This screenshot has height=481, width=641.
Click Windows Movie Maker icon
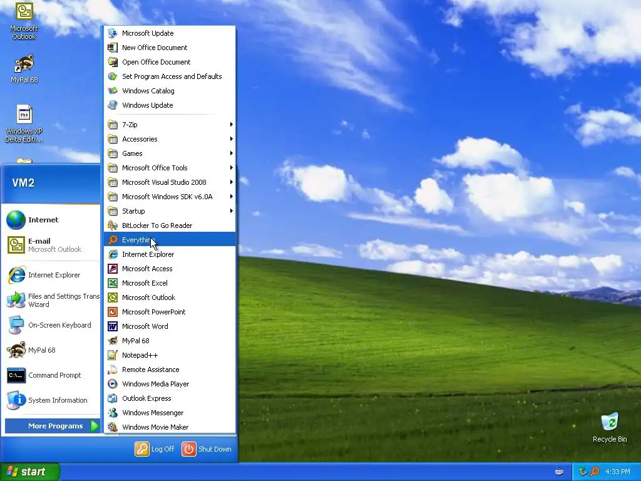pyautogui.click(x=113, y=427)
